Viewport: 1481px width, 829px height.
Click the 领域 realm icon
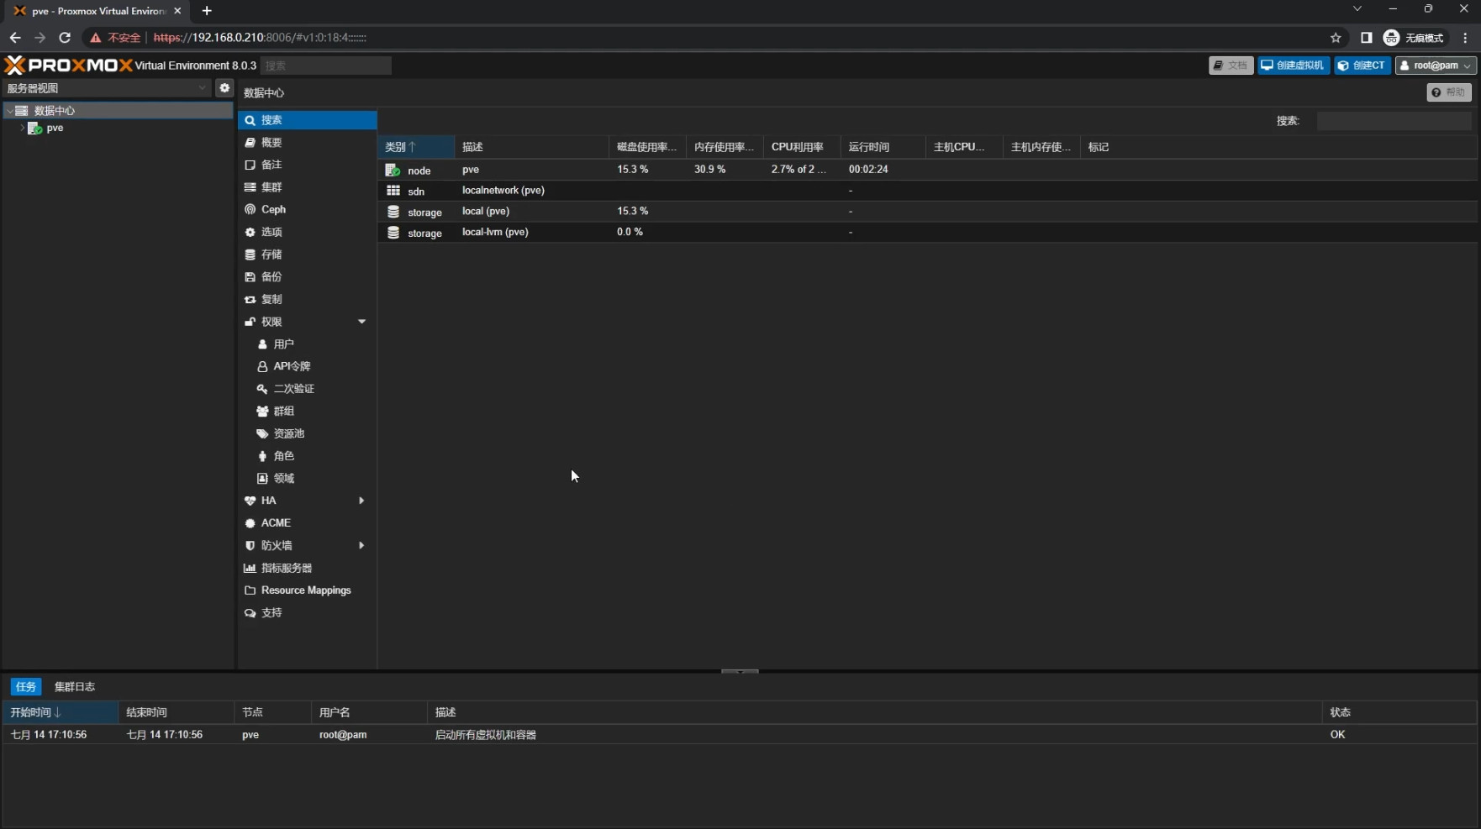click(262, 478)
